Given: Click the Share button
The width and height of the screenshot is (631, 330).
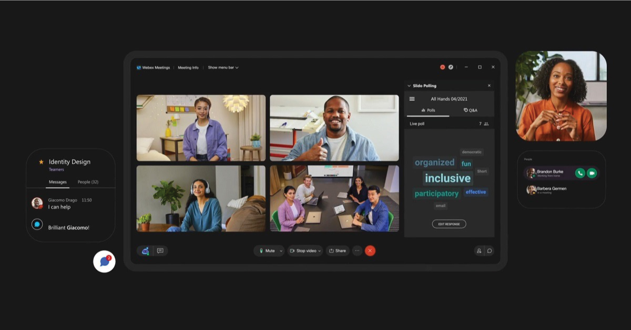Looking at the screenshot, I should point(338,251).
